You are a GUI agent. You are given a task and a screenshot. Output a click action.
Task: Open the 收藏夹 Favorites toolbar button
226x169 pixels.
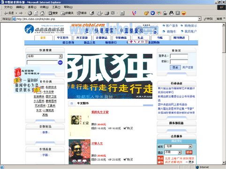tap(67, 13)
